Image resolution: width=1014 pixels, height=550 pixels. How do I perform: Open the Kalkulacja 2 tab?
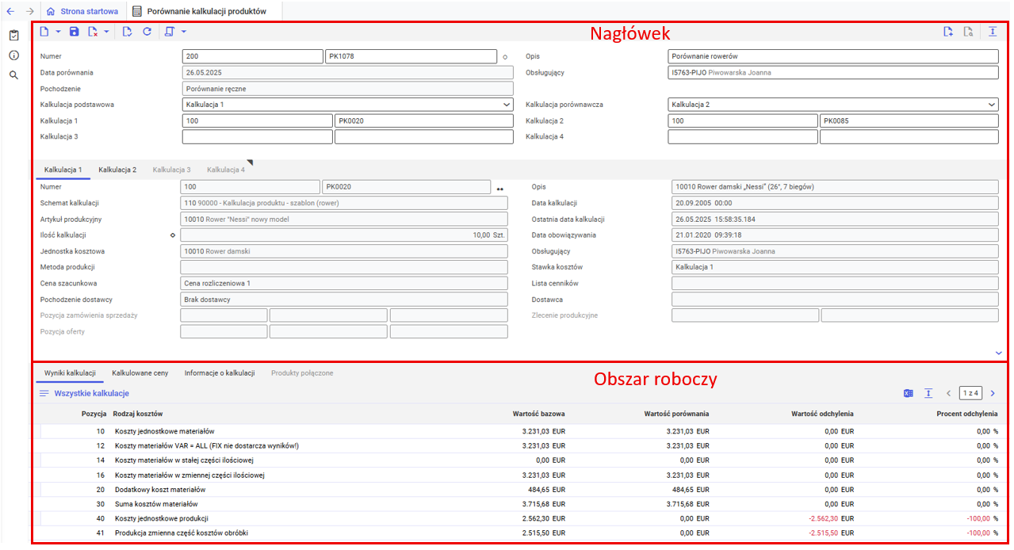(x=117, y=170)
